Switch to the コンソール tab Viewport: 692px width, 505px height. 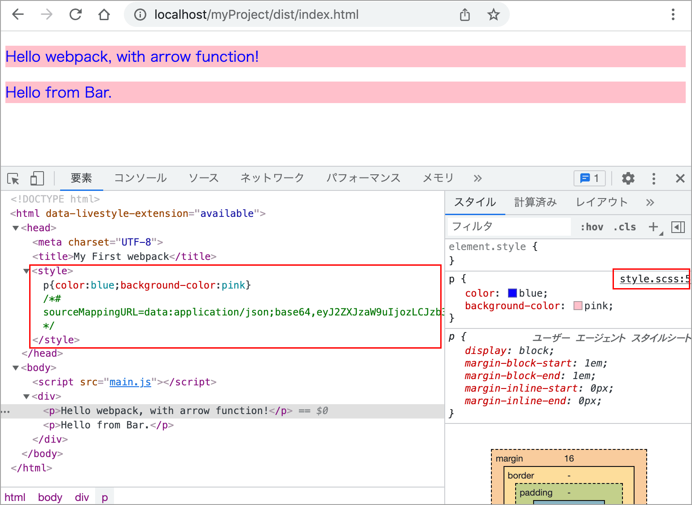click(x=140, y=178)
